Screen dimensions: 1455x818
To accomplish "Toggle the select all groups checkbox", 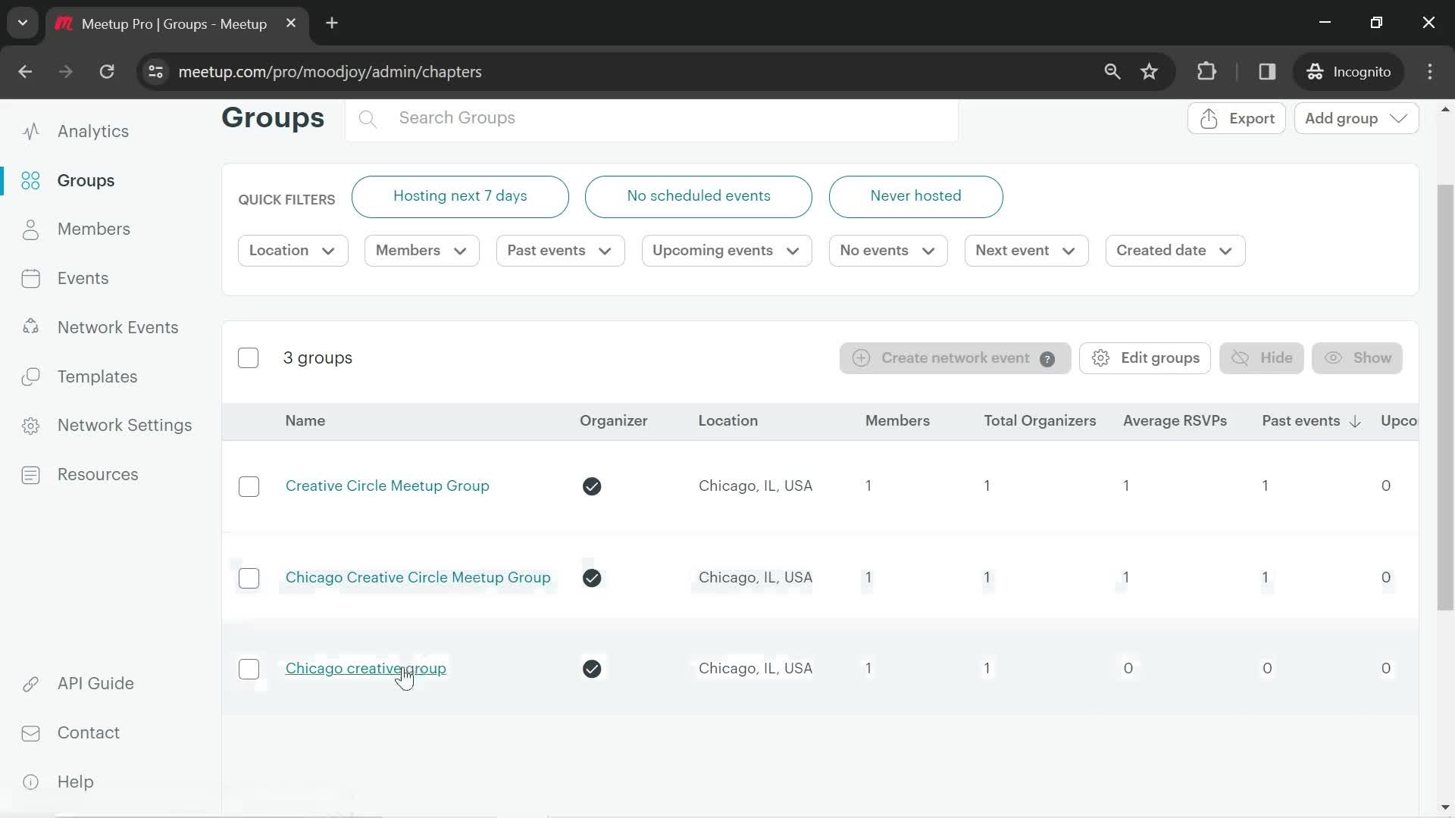I will (247, 357).
